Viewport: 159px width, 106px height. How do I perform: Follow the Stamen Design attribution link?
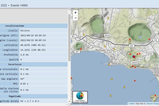coord(153,104)
